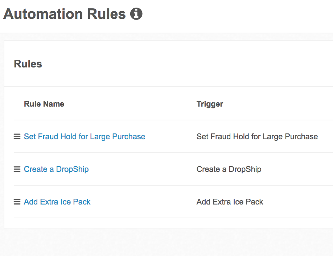This screenshot has width=333, height=256.
Task: Click blank header area right of info icon
Action: tap(236, 15)
